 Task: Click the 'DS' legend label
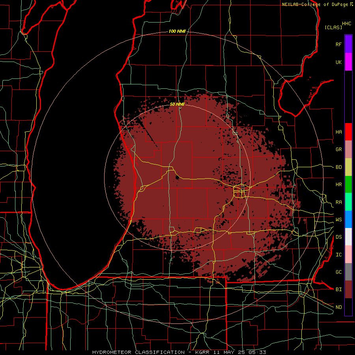tap(339, 237)
